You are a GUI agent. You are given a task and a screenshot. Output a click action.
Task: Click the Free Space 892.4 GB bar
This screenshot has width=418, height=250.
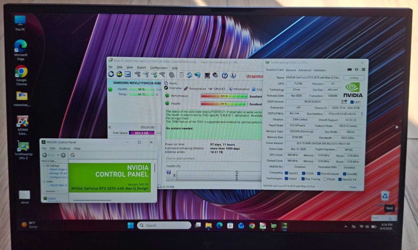click(142, 133)
